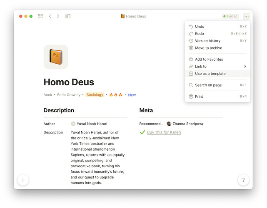Open the Buy this for Karen link
Viewport: 267px width, 208px height.
tap(164, 132)
